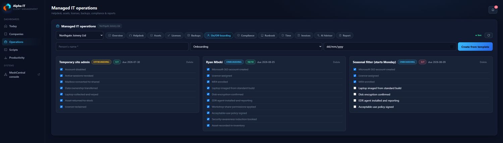Click the Operations briefcase icon in sidebar
The image size is (503, 143).
point(5,42)
